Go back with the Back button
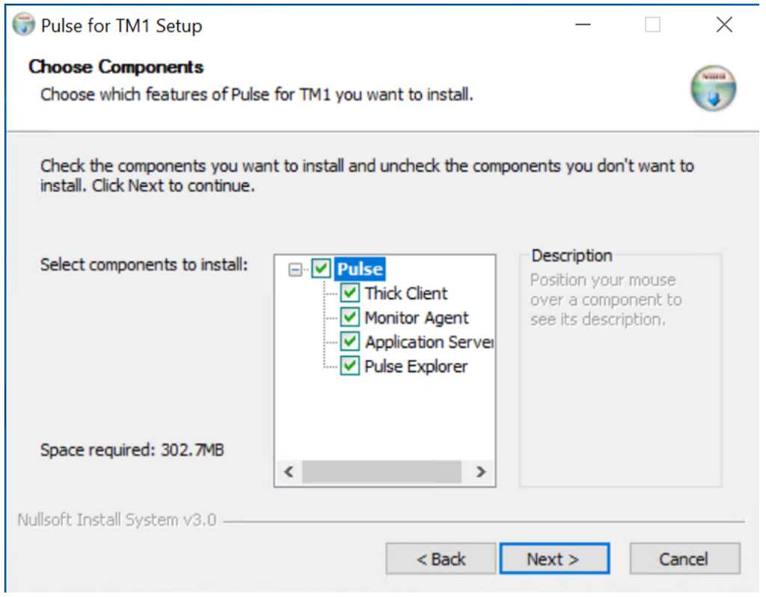 point(441,559)
